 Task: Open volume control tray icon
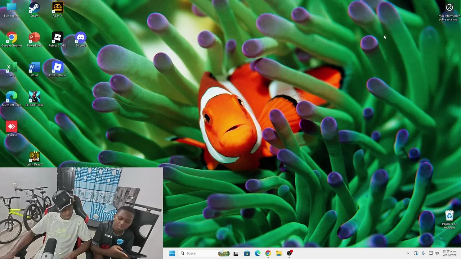[437, 253]
